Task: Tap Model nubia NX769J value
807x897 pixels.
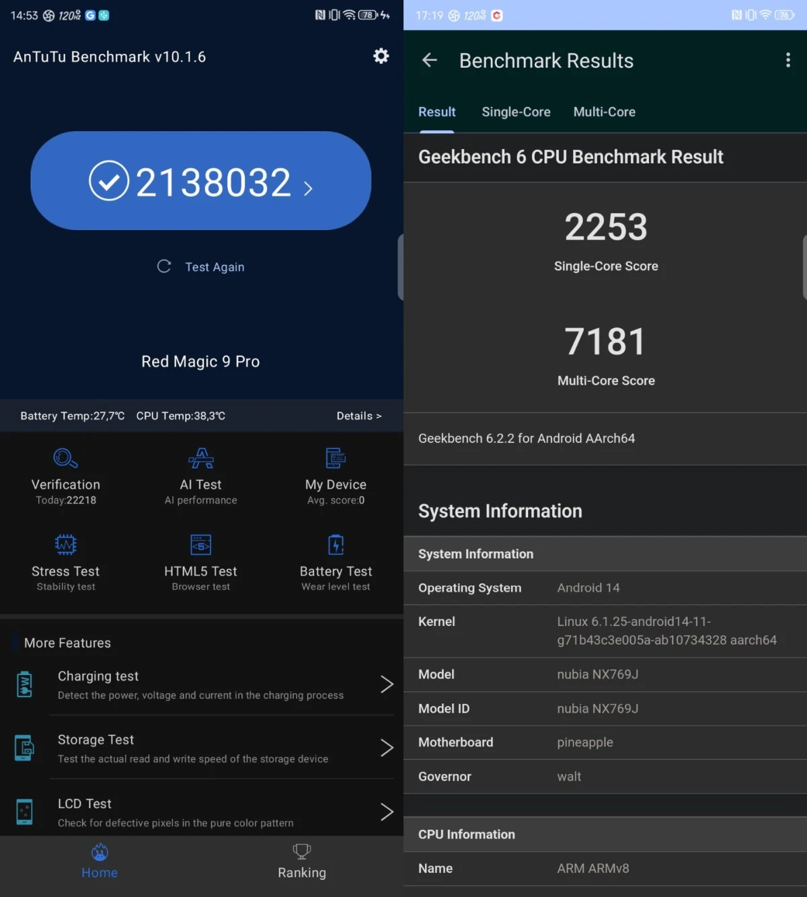Action: [x=598, y=674]
